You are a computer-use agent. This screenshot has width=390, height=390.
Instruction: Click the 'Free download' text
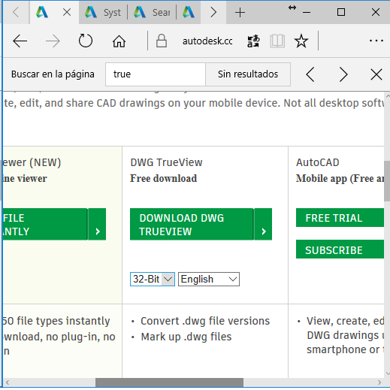(x=163, y=178)
